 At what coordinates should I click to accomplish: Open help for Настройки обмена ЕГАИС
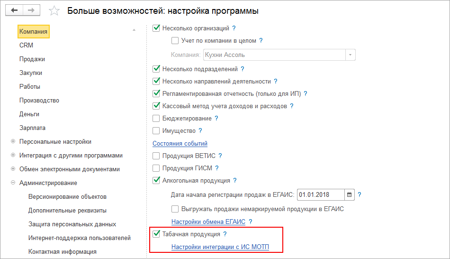(x=251, y=222)
